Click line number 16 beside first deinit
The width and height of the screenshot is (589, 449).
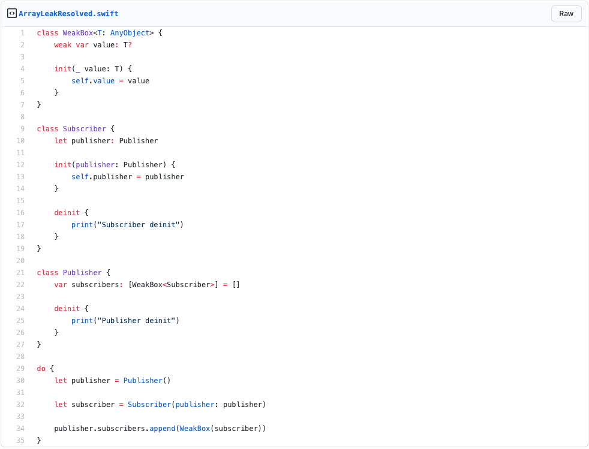[x=21, y=213]
